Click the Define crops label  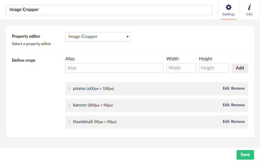coord(23,60)
